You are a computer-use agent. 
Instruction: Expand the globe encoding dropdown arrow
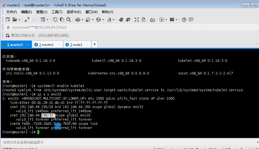103,20
